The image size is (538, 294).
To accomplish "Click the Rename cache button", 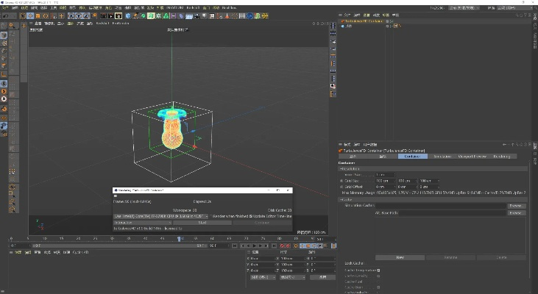I will (450, 257).
